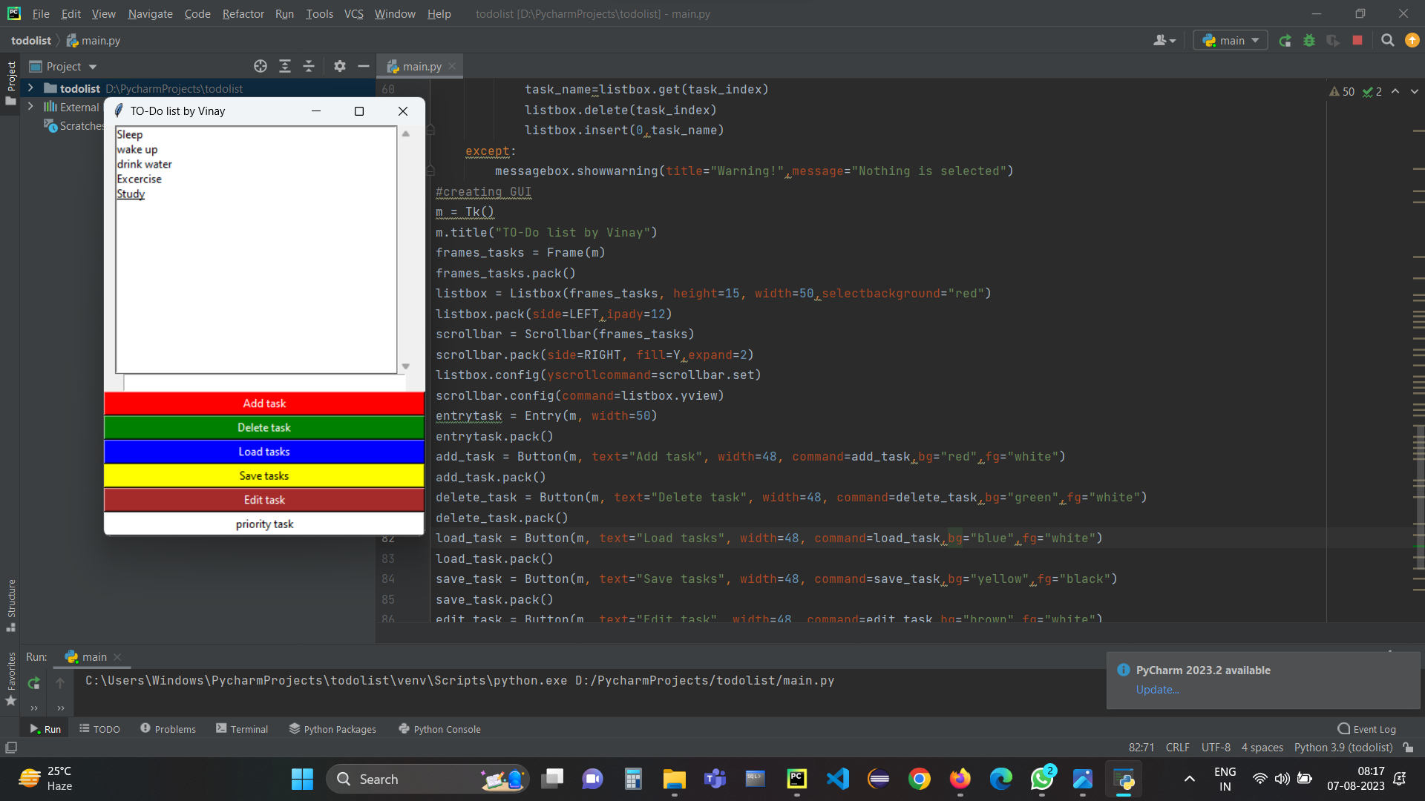Toggle Select Opened File in Project panel
The height and width of the screenshot is (801, 1425).
[261, 66]
